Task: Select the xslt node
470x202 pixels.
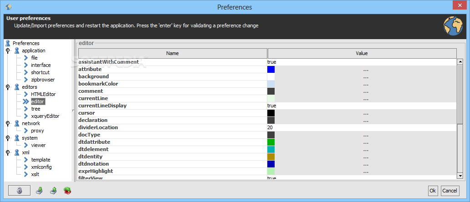Action: point(35,174)
